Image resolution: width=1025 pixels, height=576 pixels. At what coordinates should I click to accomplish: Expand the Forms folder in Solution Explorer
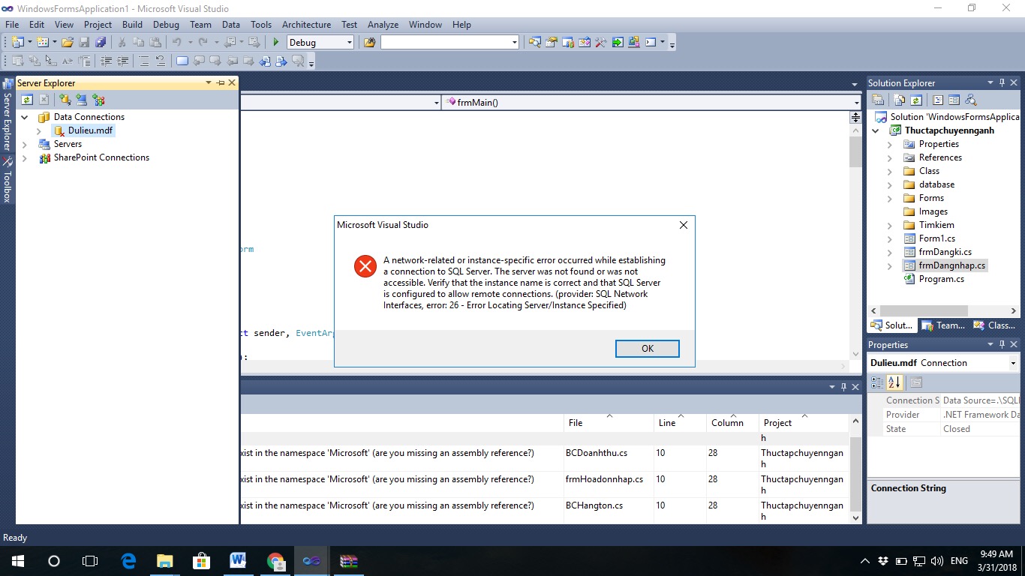(x=890, y=198)
